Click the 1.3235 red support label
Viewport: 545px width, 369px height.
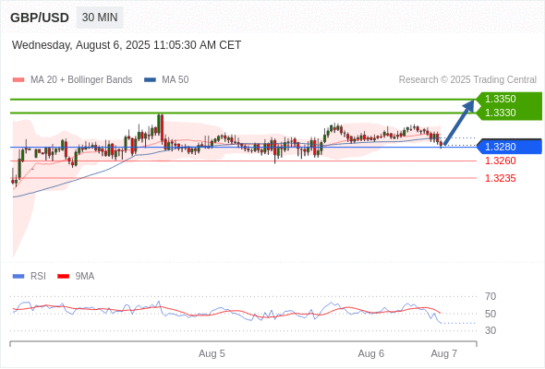coord(500,178)
